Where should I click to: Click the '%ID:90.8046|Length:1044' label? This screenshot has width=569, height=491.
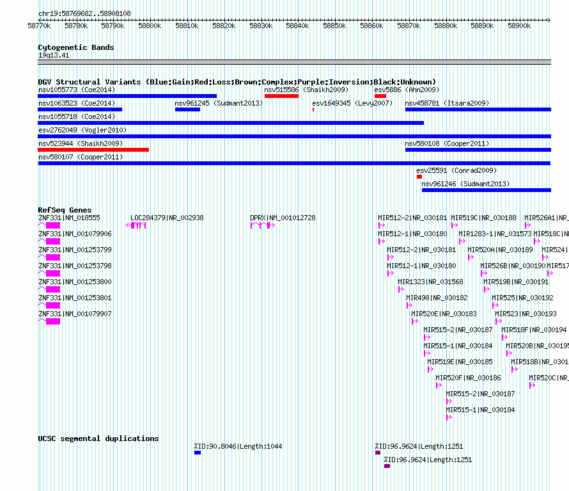pyautogui.click(x=238, y=446)
